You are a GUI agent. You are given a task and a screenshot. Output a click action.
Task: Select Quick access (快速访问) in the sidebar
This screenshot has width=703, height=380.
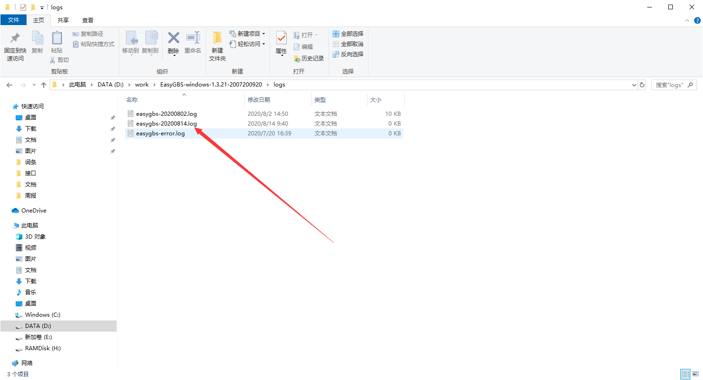coord(28,107)
